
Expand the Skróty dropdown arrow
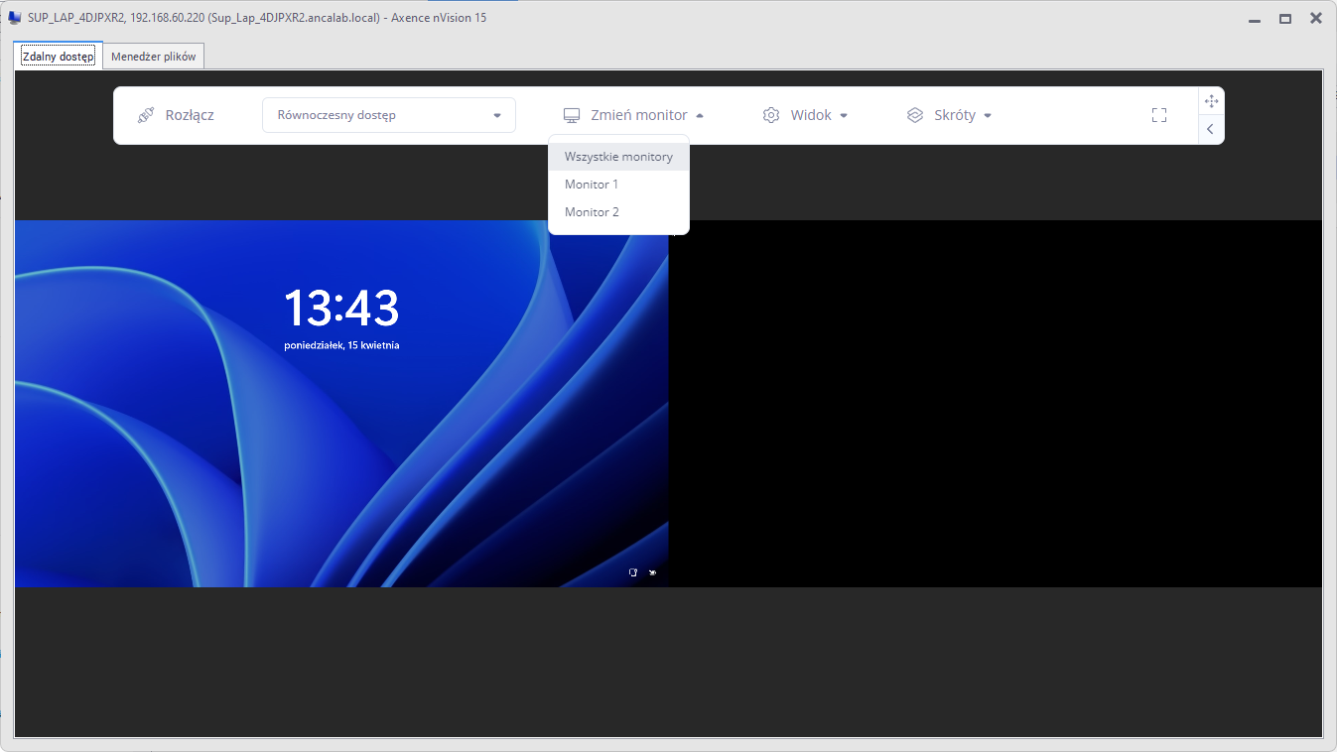988,116
